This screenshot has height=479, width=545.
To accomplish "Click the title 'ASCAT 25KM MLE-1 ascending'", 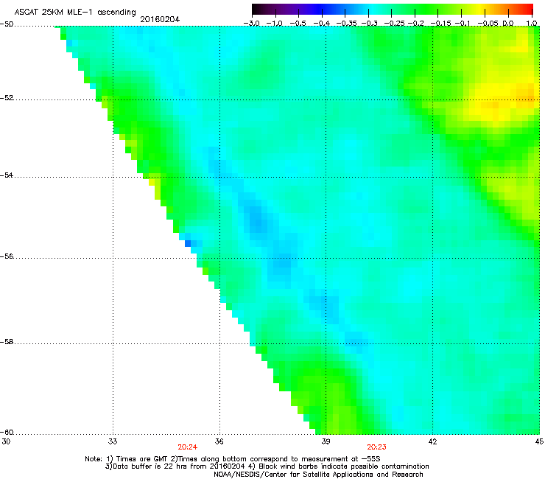I will [x=75, y=13].
